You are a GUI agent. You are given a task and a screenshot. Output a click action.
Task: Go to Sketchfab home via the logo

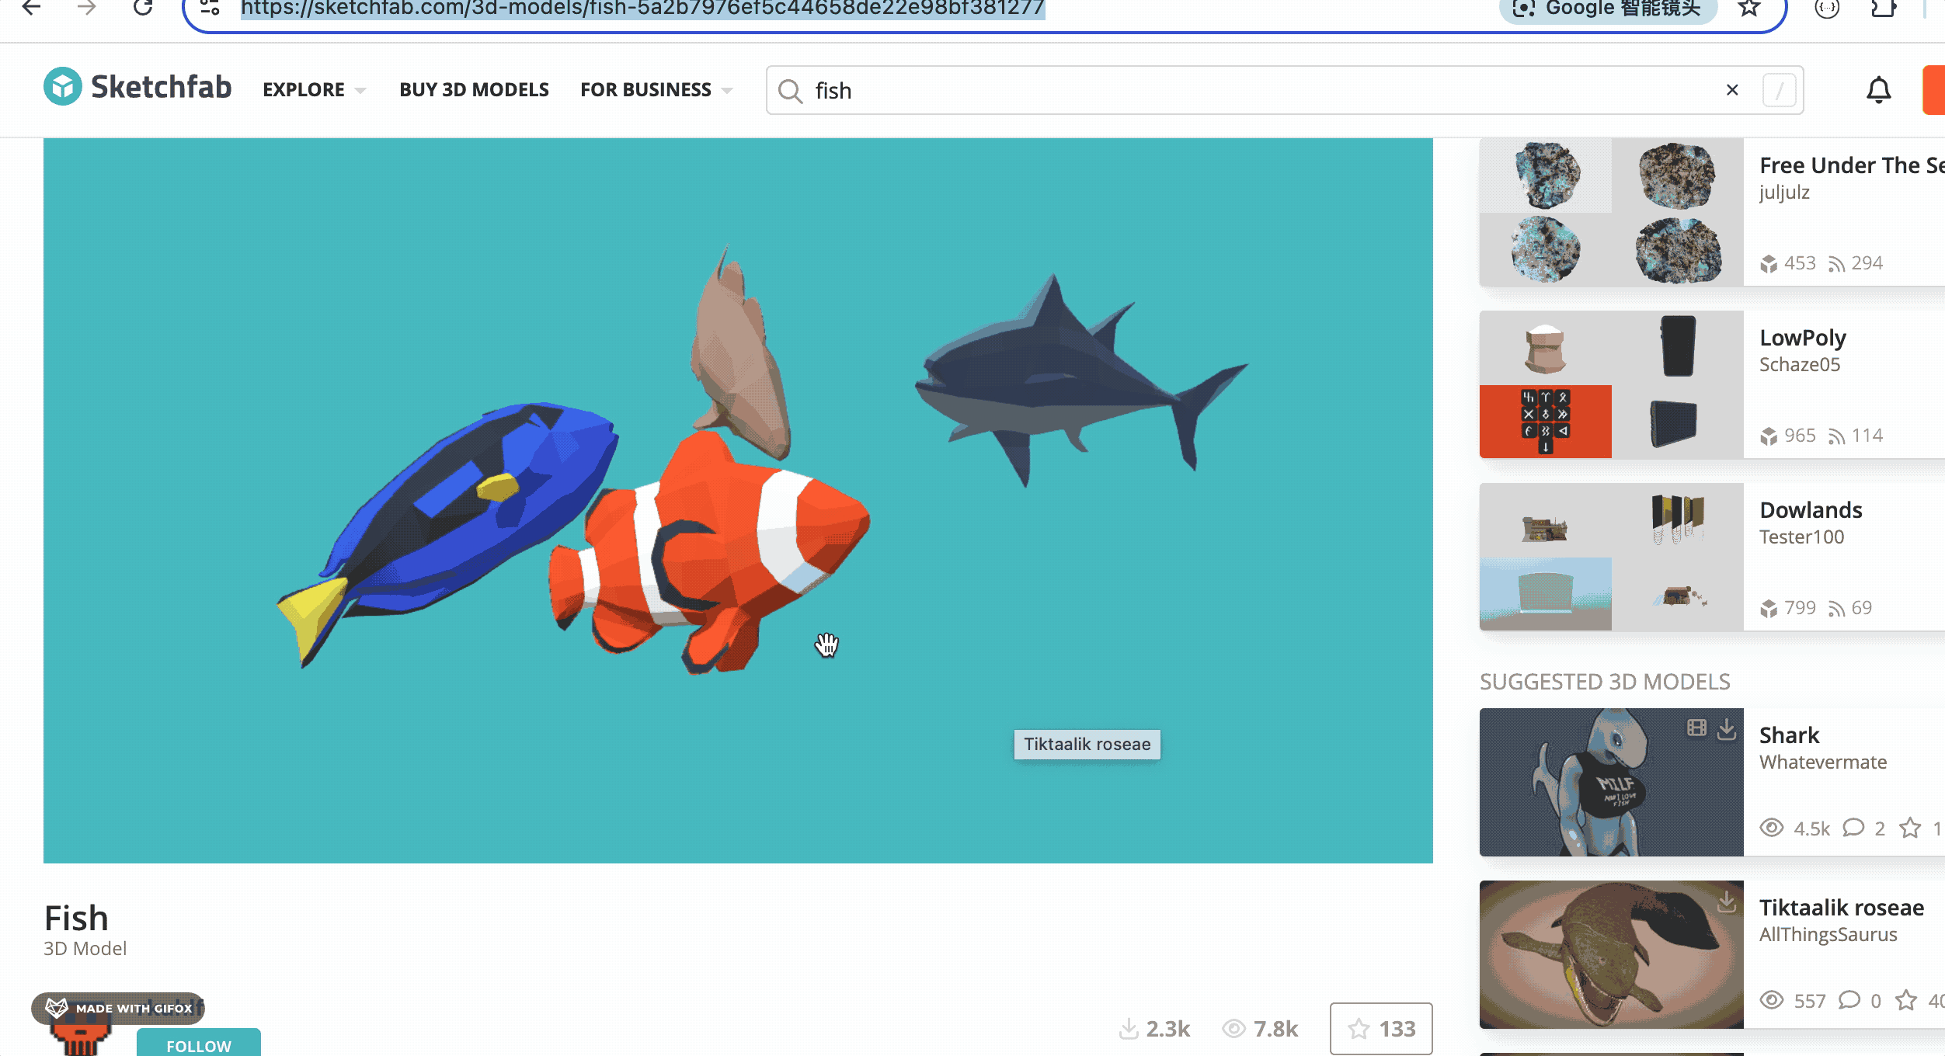tap(137, 87)
